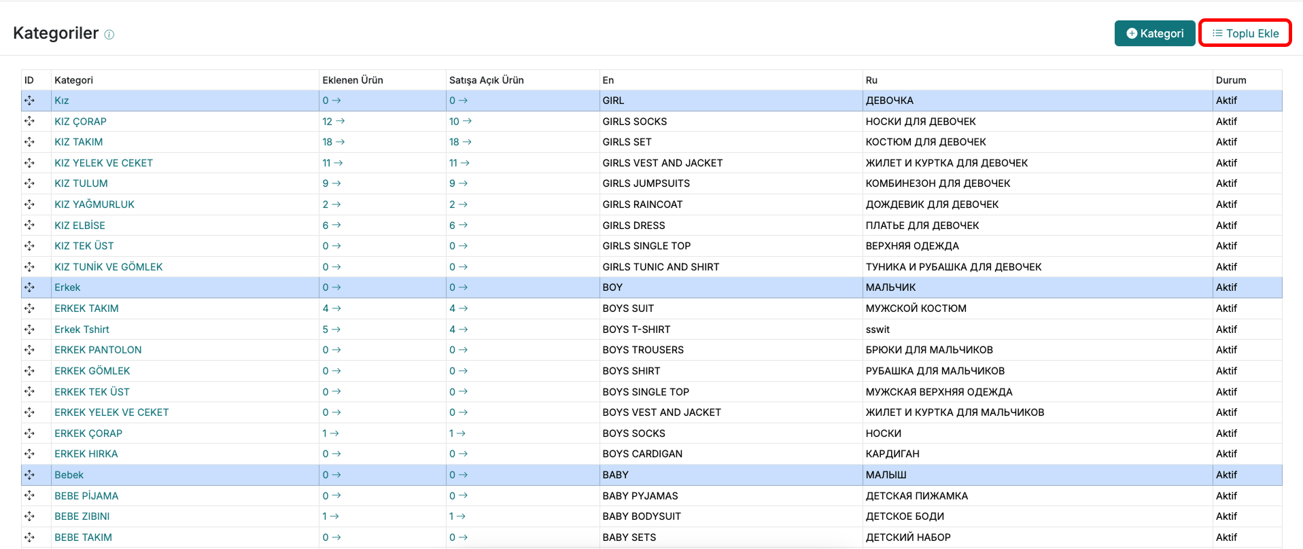Screen dimensions: 1303x549
Task: Open the KIZ TAKIM category link
Action: point(79,142)
